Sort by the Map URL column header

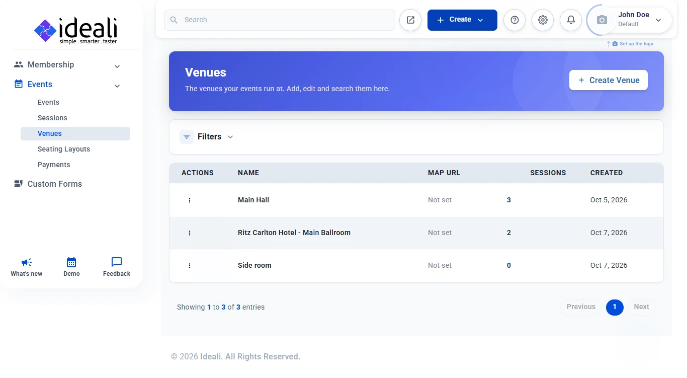444,173
